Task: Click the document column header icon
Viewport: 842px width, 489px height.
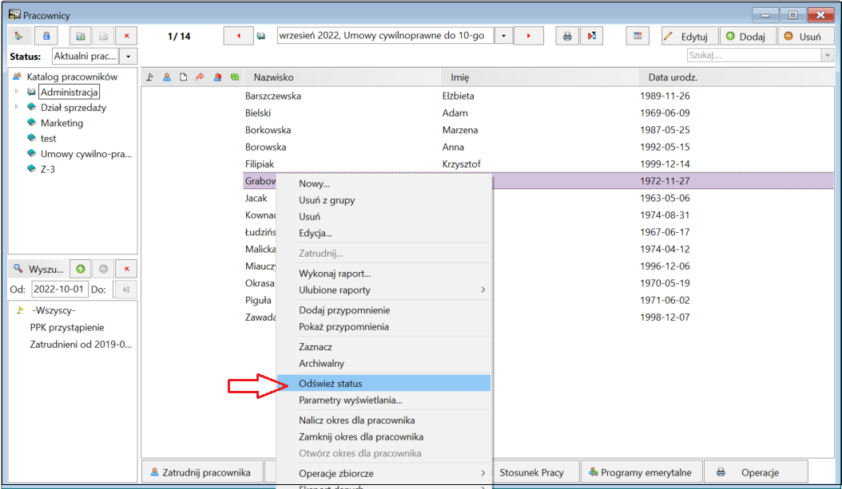Action: click(184, 77)
